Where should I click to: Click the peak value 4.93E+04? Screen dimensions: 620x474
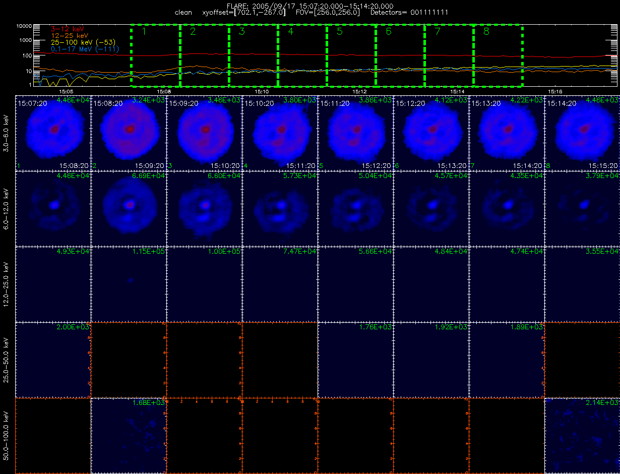[x=73, y=252]
